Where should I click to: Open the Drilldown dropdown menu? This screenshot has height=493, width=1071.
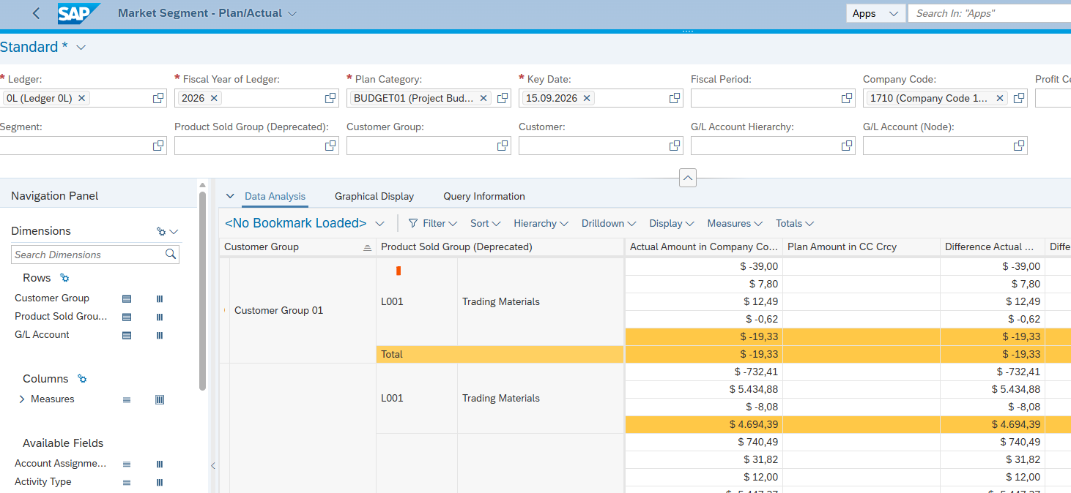pyautogui.click(x=609, y=223)
